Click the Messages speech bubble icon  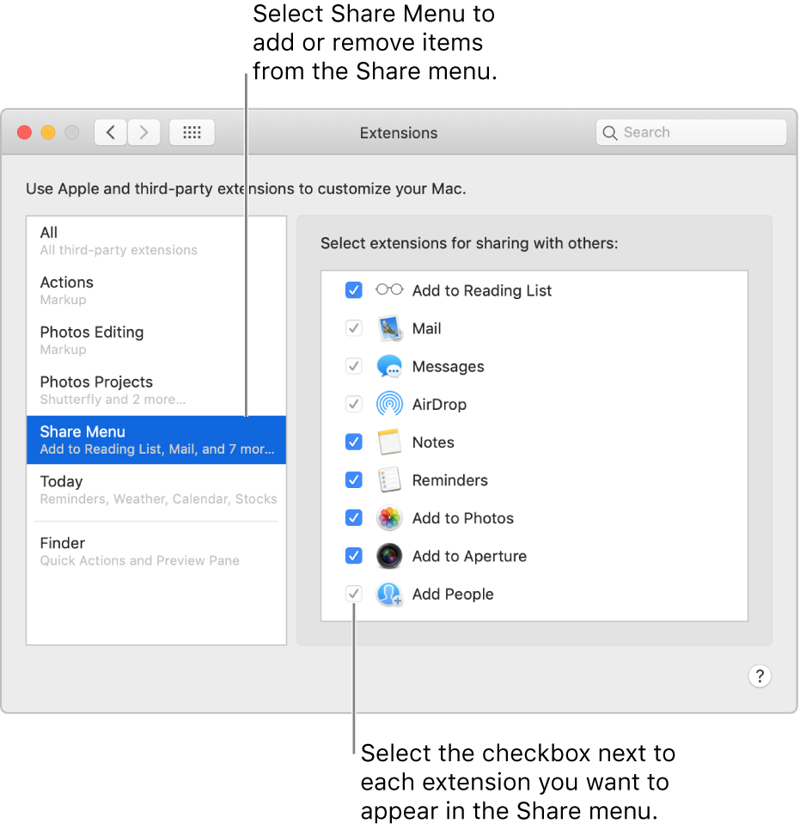[x=388, y=366]
